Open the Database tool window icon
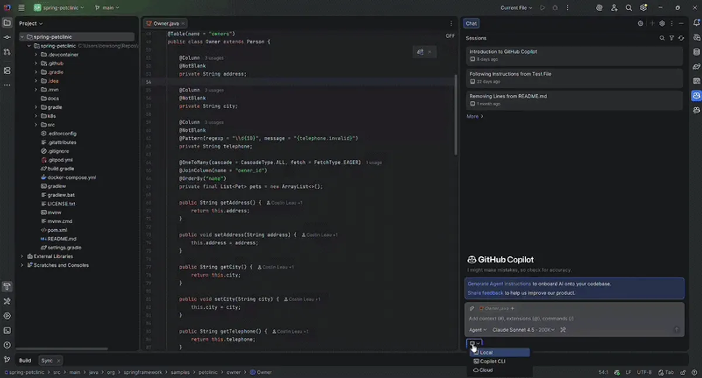 pos(696,51)
